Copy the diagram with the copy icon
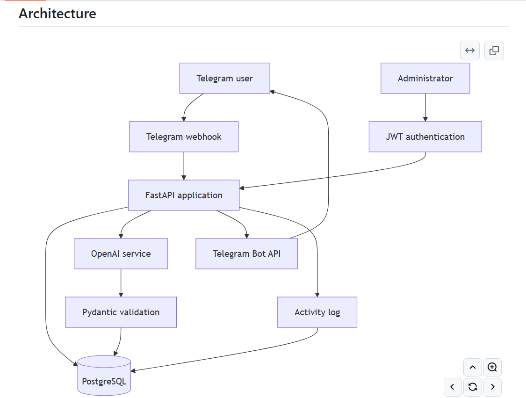The width and height of the screenshot is (526, 398). (494, 51)
